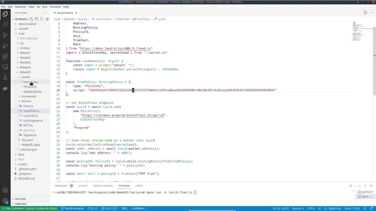376x211 pixels.
Task: Expand the Week04 folder
Action: (x=25, y=67)
